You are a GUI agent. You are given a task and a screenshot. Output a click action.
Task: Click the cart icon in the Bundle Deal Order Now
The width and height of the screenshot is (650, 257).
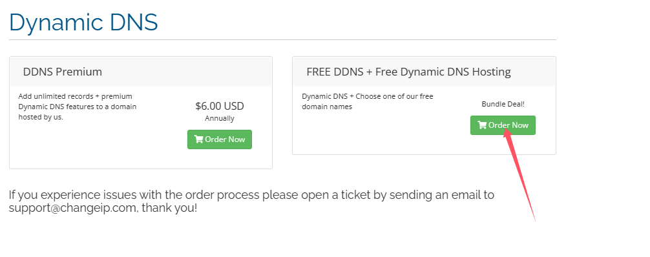[x=482, y=125]
